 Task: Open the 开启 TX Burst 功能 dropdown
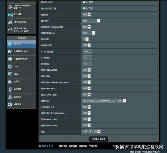87,70
